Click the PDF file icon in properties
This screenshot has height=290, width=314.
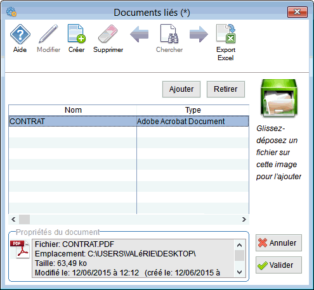point(20,249)
